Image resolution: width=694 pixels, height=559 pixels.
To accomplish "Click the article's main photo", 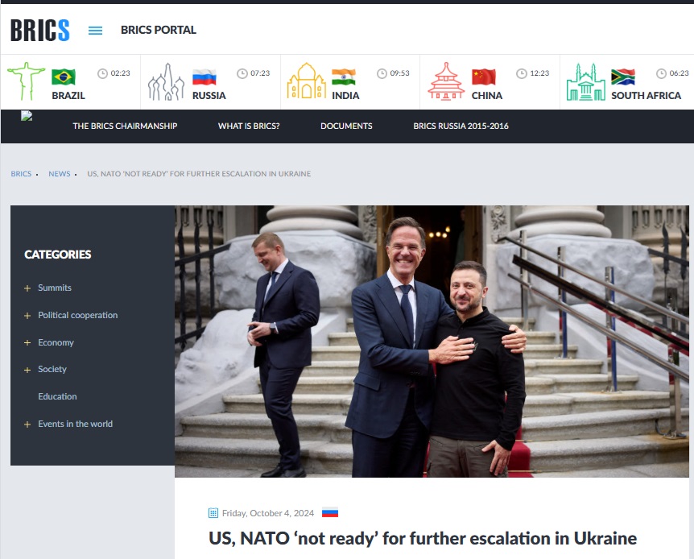I will pos(432,341).
